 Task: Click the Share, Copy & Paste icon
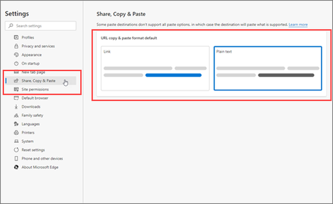click(16, 81)
